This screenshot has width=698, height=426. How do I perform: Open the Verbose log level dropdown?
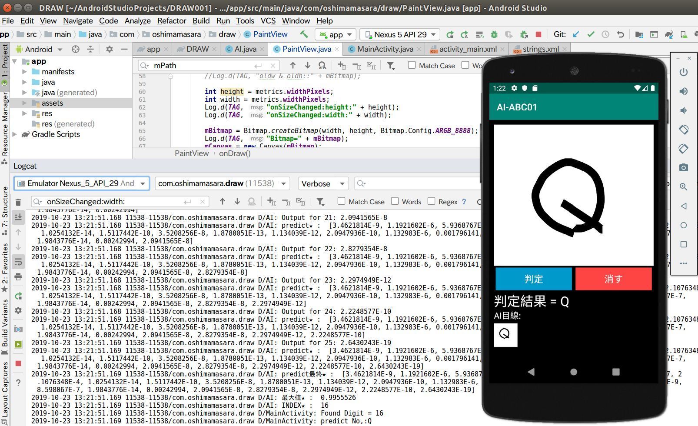tap(323, 183)
